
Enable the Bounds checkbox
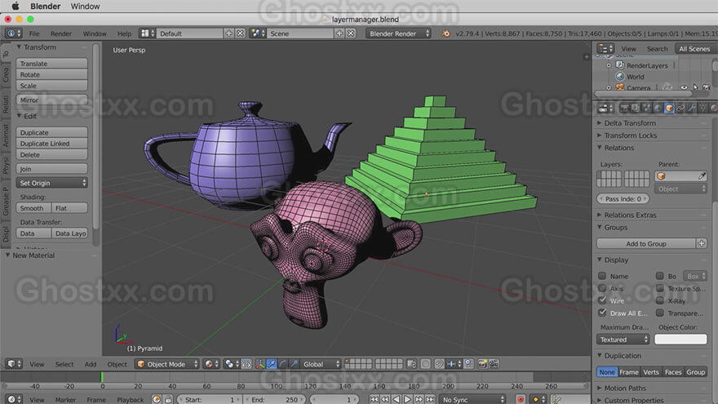click(x=659, y=276)
